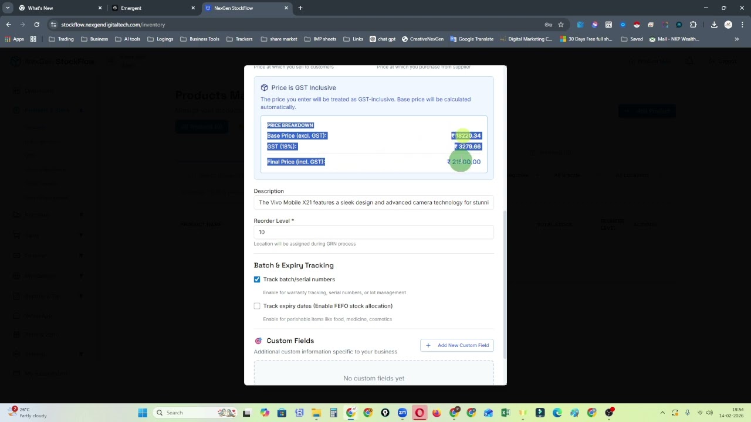
Task: Open the chat gpt bookmark
Action: [x=382, y=39]
